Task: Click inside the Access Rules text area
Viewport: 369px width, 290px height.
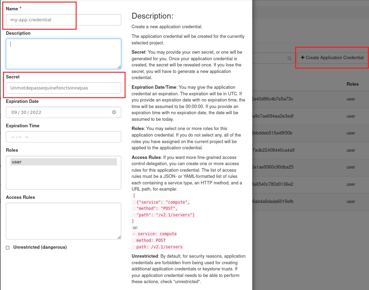Action: click(63, 221)
